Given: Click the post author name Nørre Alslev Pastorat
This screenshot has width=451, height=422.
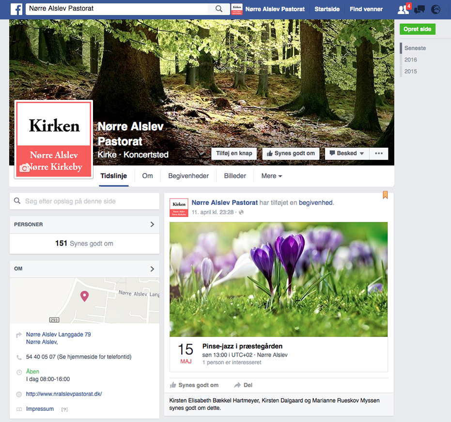Looking at the screenshot, I should [225, 203].
